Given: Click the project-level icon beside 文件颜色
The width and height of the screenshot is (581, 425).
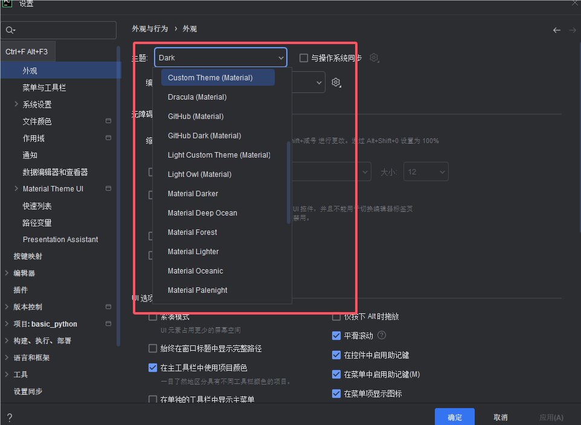Looking at the screenshot, I should [x=108, y=121].
